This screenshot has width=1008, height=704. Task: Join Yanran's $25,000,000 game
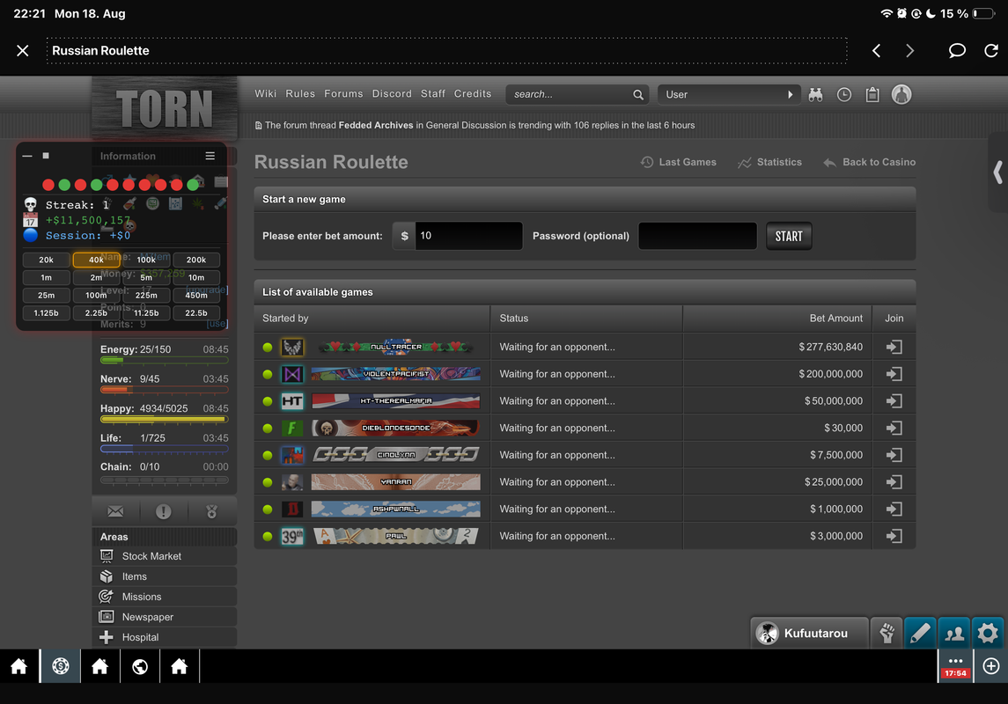pos(894,481)
